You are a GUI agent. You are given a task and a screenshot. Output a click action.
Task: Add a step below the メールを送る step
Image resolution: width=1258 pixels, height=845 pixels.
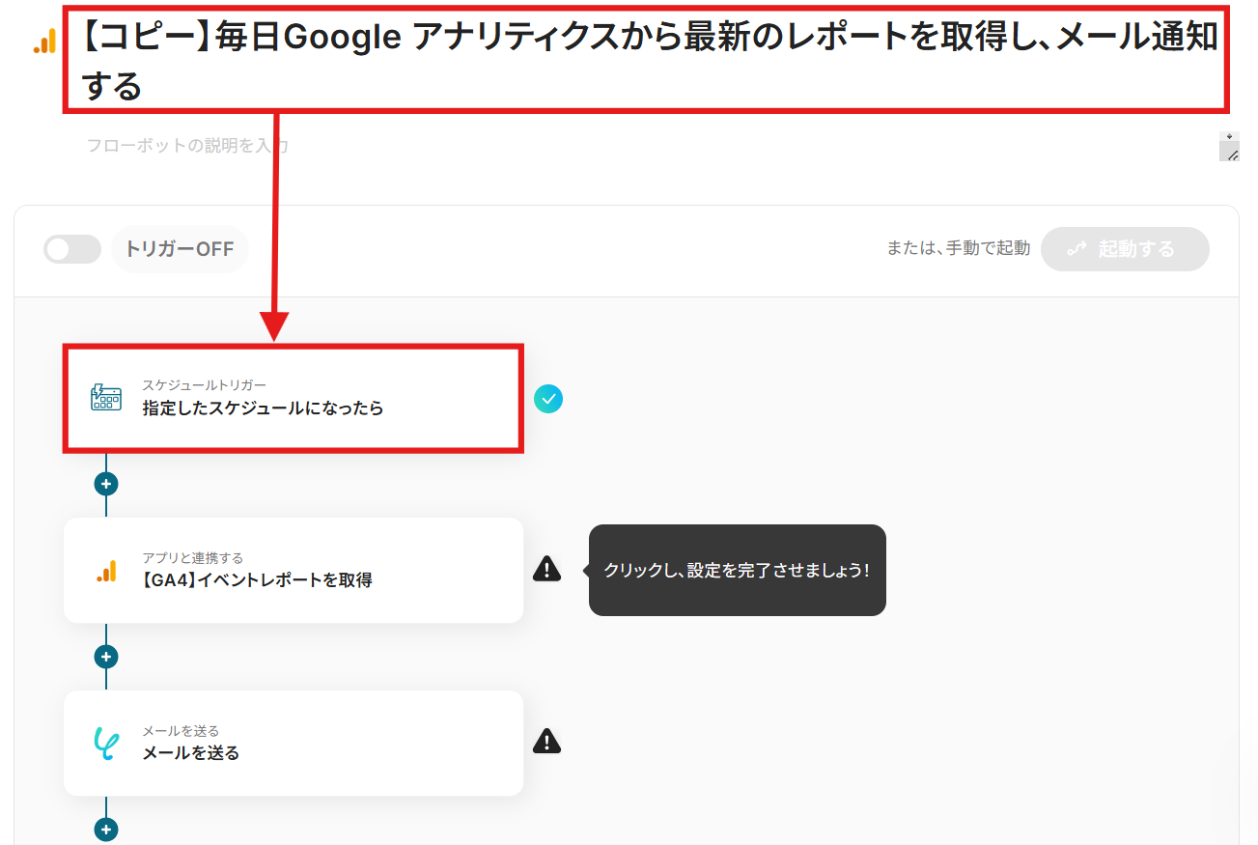click(x=106, y=829)
